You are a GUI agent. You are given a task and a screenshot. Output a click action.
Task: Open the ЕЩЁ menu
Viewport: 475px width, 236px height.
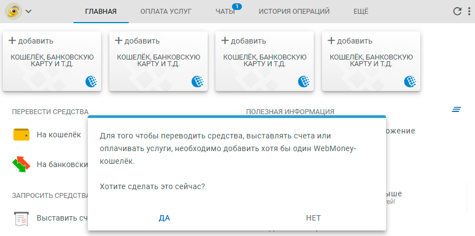[360, 11]
